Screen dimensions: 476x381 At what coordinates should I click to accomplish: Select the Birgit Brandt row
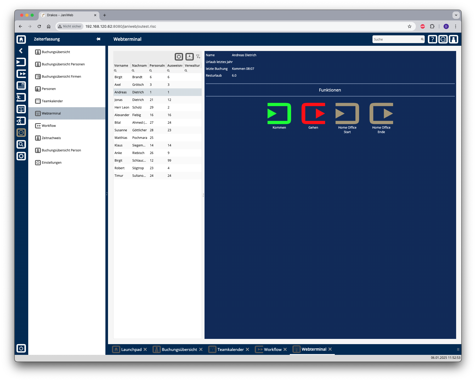(x=157, y=77)
